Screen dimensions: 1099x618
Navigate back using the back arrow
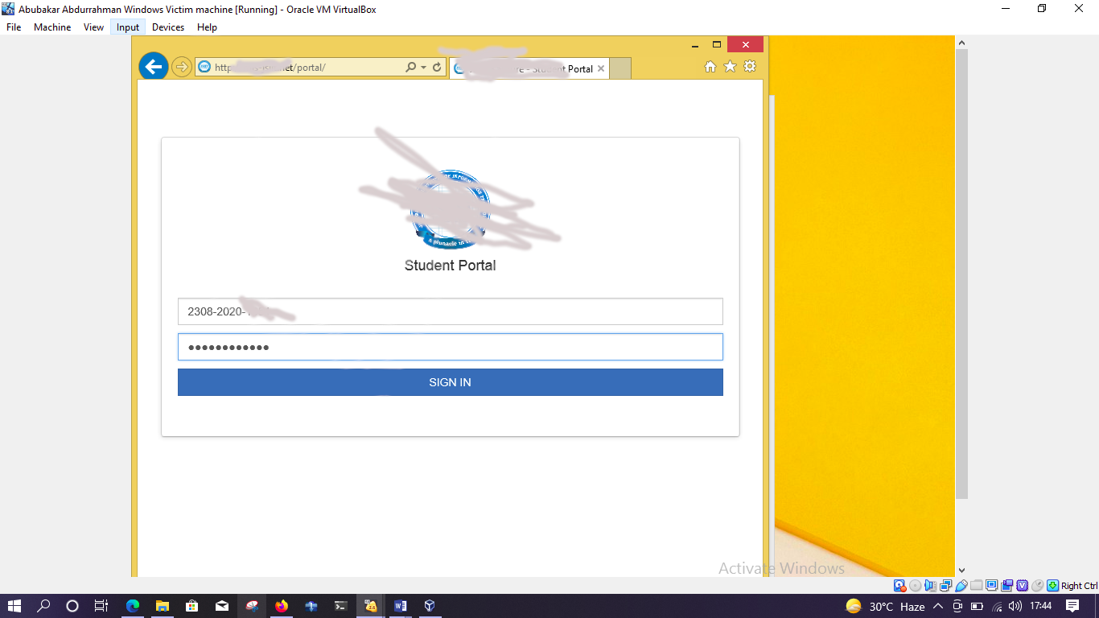click(x=153, y=66)
